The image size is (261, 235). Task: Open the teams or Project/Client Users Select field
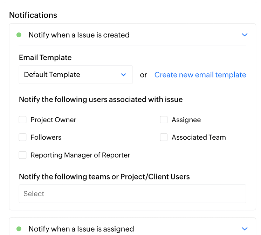132,194
